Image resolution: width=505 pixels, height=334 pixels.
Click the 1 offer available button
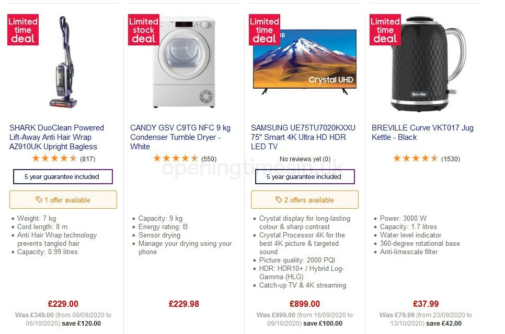click(63, 199)
